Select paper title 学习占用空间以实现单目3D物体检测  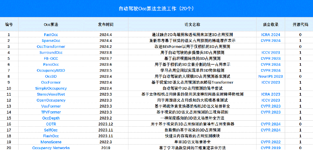tap(192, 71)
